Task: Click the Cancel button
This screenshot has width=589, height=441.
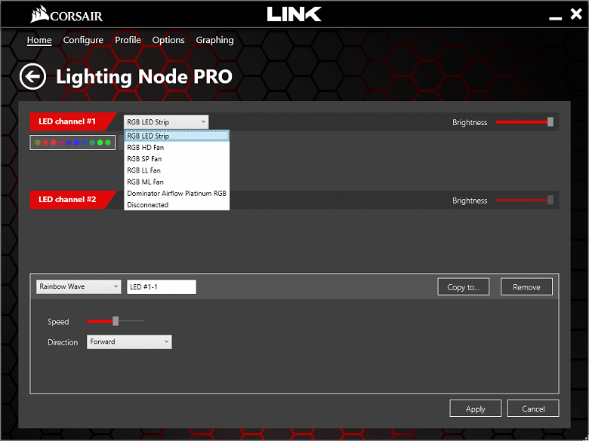Action: tap(533, 409)
